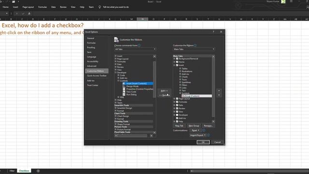
Task: Toggle the Insert tab checkbox in Main Tabs
Action: 177,65
